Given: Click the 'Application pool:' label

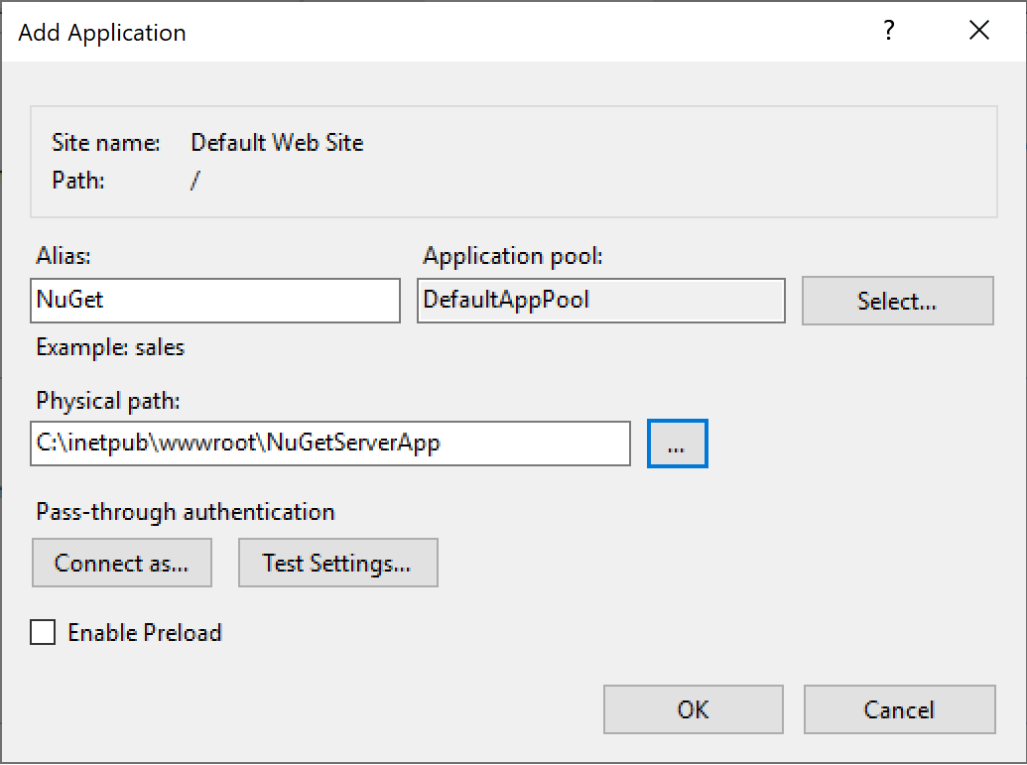Looking at the screenshot, I should 512,255.
